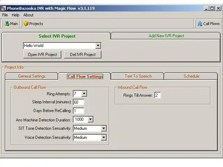Click the Days Before ReCalling field
223x167 pixels.
(78, 111)
